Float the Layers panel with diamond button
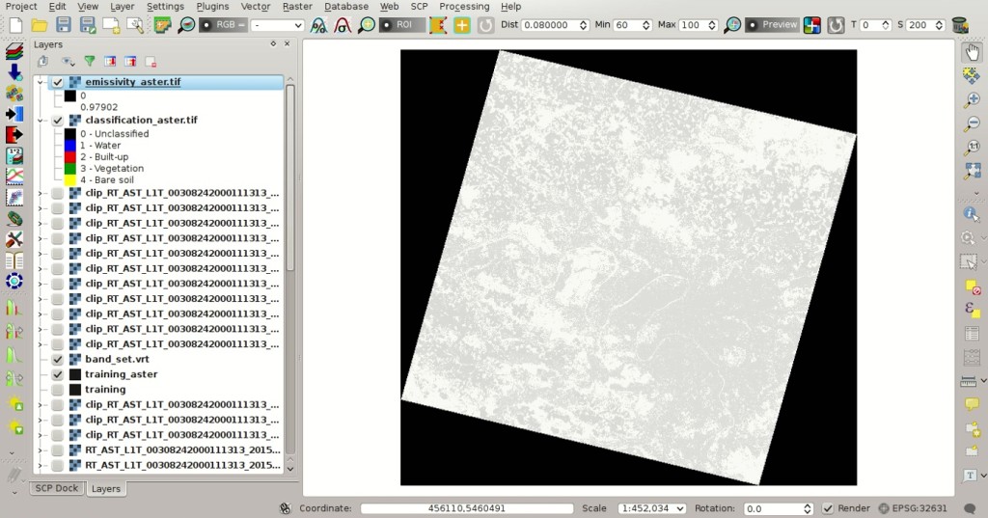 pyautogui.click(x=273, y=44)
